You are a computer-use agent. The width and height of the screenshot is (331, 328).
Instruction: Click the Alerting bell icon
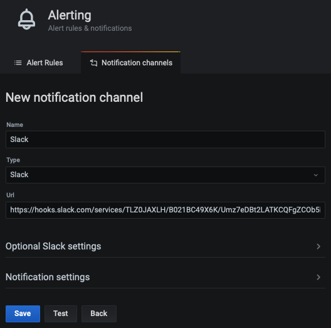pos(26,19)
